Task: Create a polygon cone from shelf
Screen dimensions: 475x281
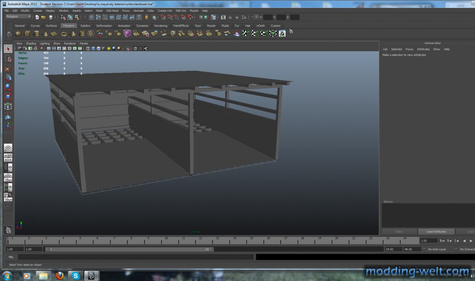Action: pos(45,34)
